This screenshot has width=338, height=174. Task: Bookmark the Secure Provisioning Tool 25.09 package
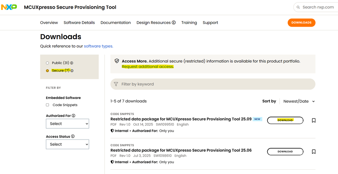[314, 120]
